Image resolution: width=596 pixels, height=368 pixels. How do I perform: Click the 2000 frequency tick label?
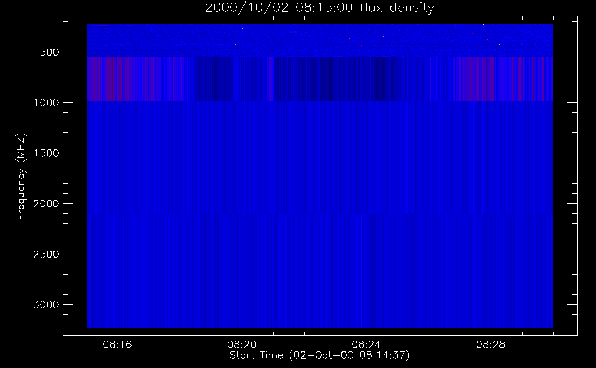tap(46, 204)
